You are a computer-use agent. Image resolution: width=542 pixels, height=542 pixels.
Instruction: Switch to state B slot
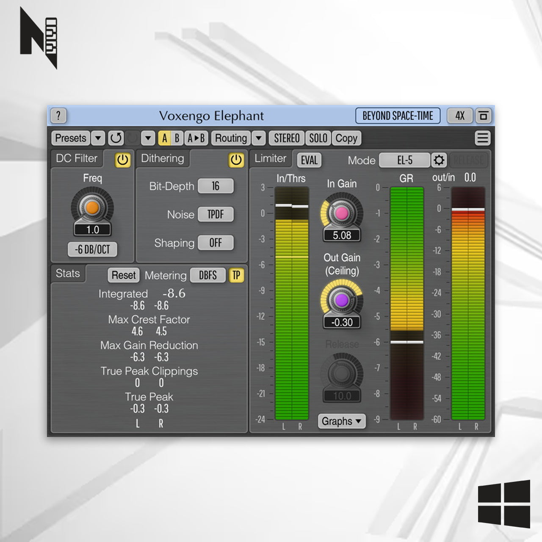coord(177,138)
